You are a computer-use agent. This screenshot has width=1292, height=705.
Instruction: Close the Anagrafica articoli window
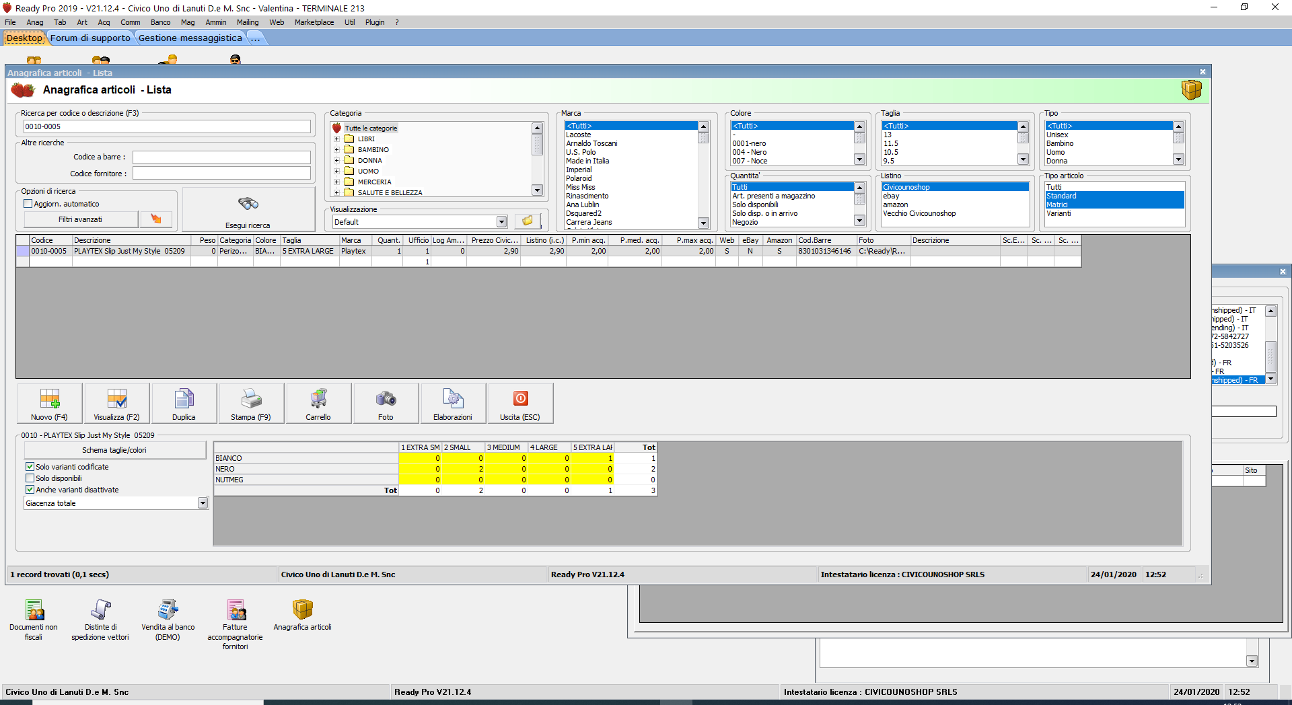click(x=1203, y=72)
